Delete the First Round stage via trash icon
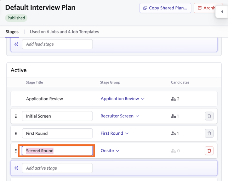This screenshot has height=181, width=228. [x=209, y=133]
